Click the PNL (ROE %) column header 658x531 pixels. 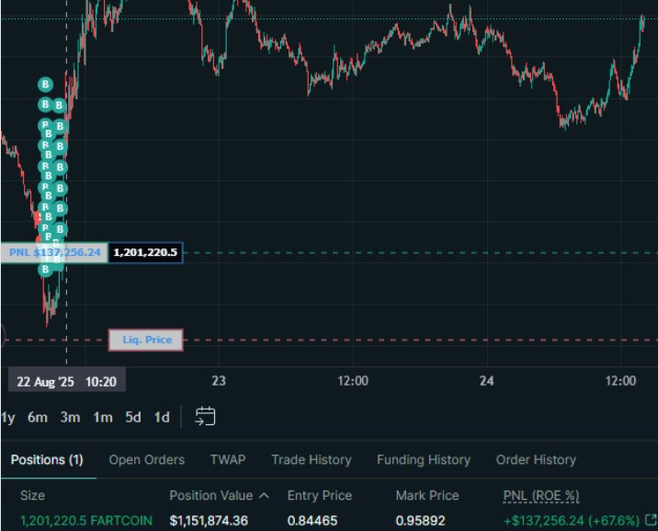(x=540, y=495)
